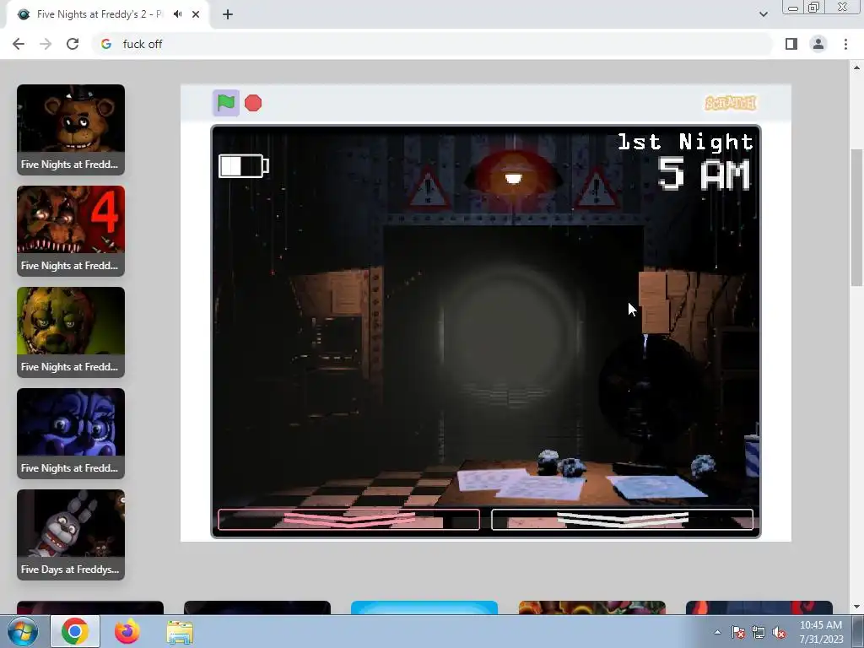Show hidden system tray icons

click(717, 632)
